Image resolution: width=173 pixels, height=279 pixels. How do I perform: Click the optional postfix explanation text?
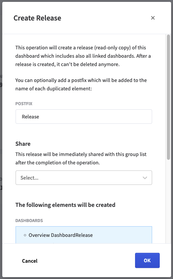81,84
